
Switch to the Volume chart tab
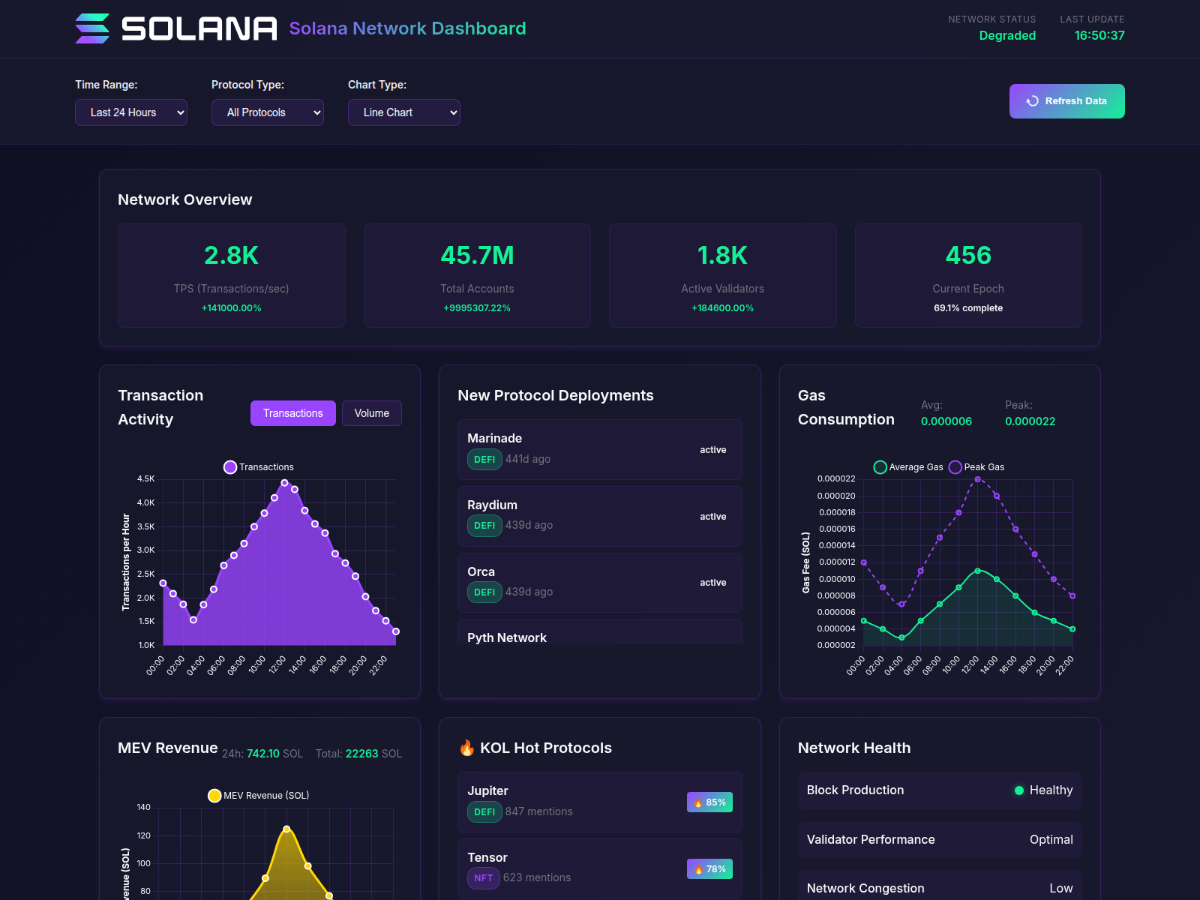click(x=372, y=413)
